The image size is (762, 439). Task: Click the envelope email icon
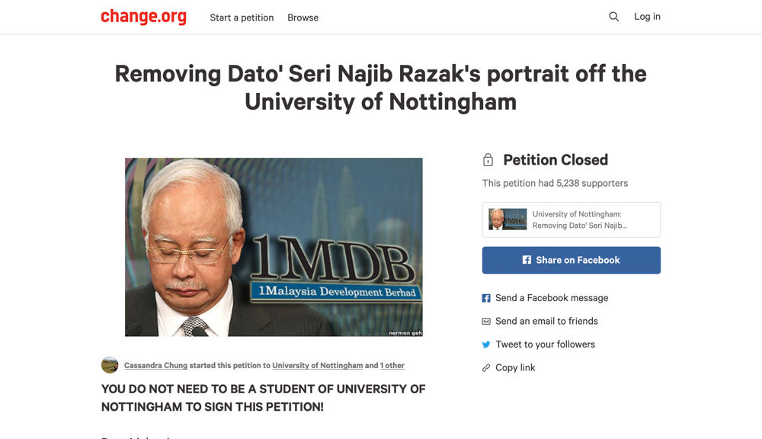pos(486,322)
